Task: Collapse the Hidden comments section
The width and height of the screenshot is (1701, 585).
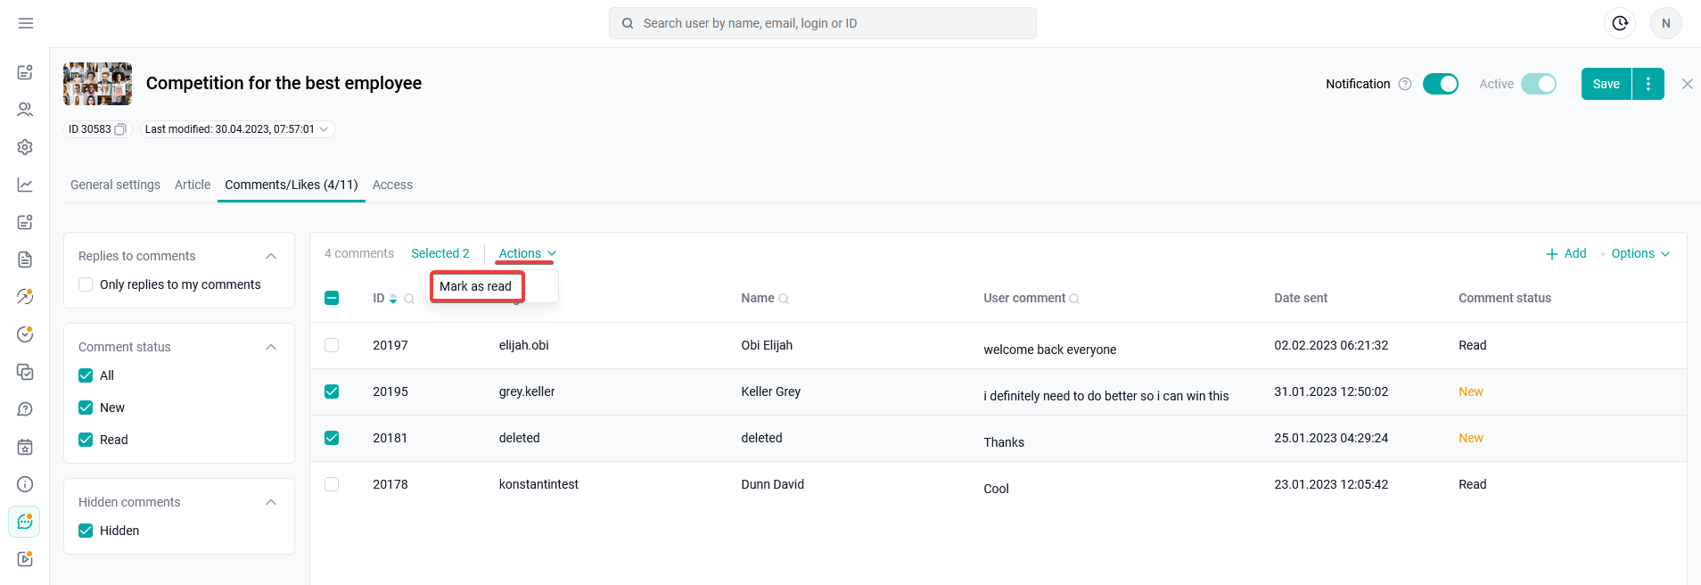Action: click(271, 502)
